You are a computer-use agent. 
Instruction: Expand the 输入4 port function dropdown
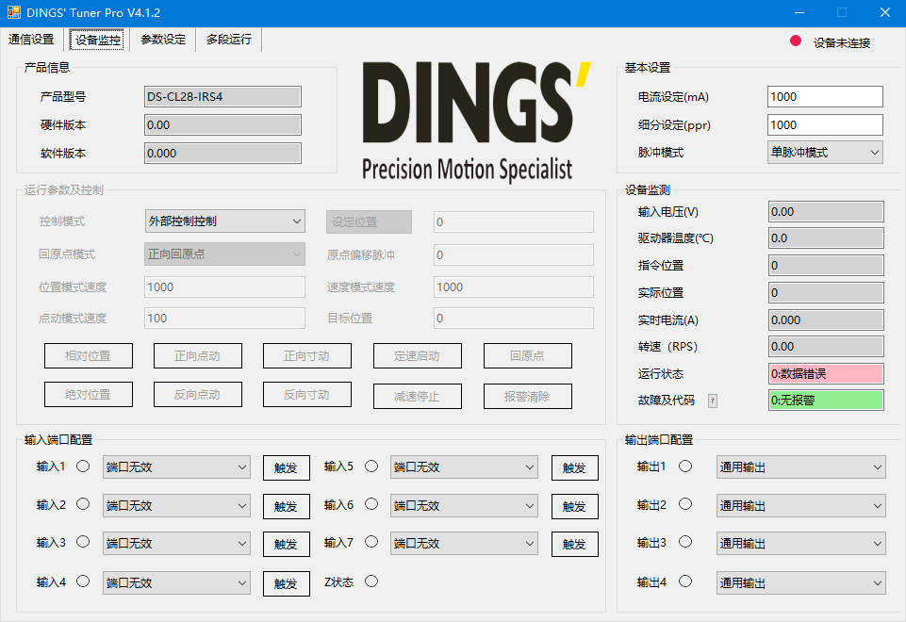pyautogui.click(x=176, y=582)
